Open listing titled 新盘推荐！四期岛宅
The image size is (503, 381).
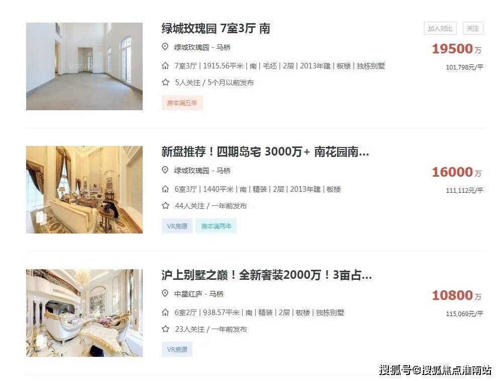265,151
